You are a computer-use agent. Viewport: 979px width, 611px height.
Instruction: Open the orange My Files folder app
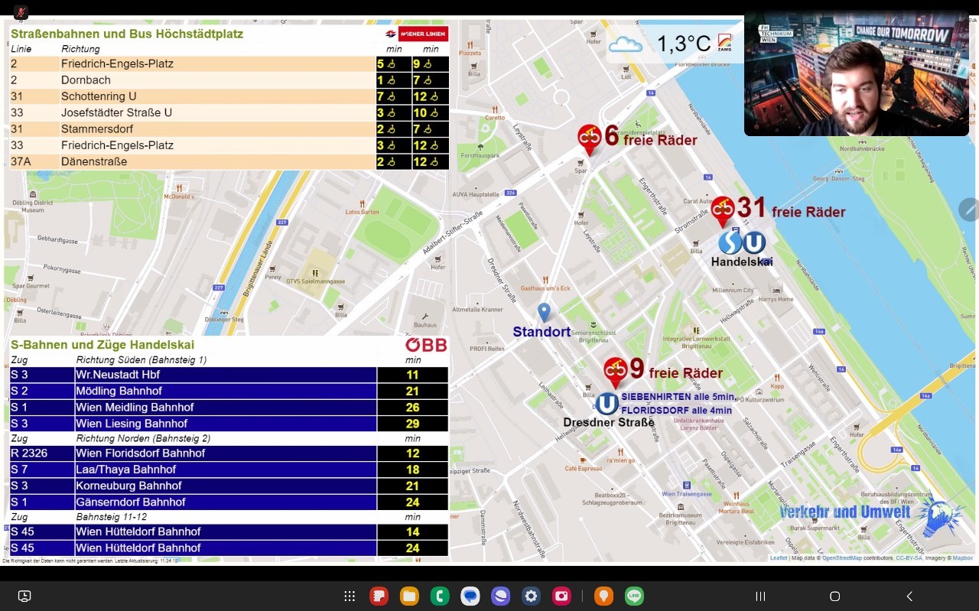409,596
